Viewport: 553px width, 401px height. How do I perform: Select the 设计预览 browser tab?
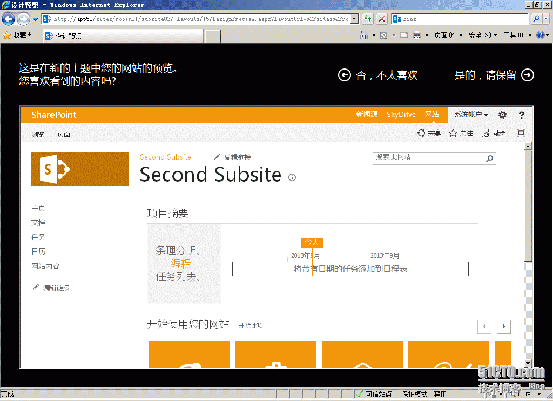click(x=124, y=36)
